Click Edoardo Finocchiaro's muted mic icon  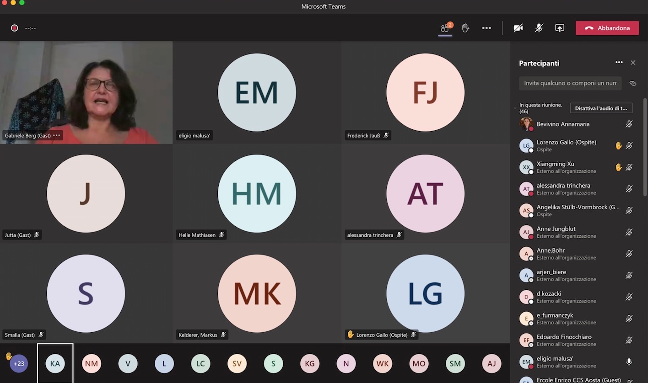[629, 340]
